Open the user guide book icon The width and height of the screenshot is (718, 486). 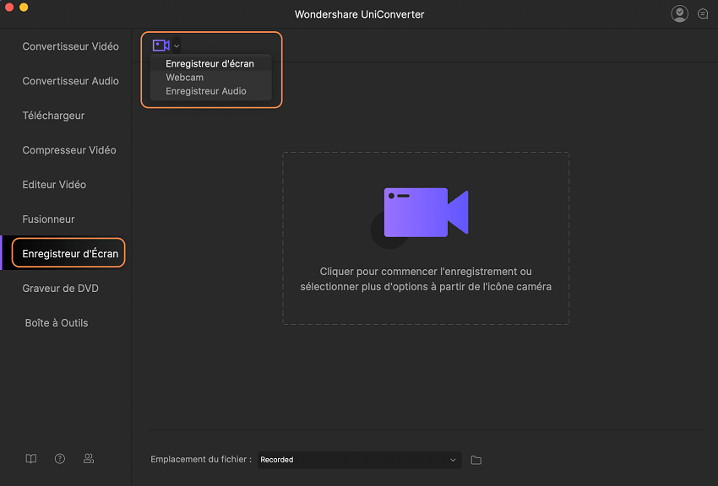pyautogui.click(x=31, y=459)
